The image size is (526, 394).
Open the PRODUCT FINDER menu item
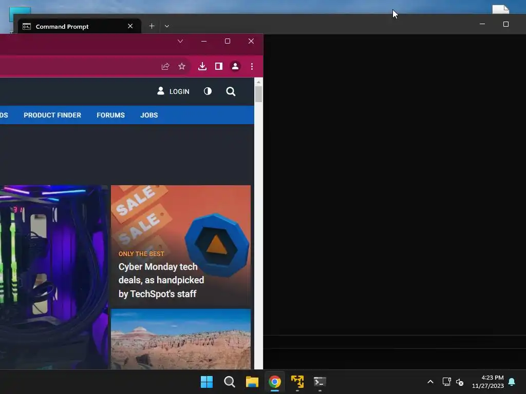(x=52, y=115)
